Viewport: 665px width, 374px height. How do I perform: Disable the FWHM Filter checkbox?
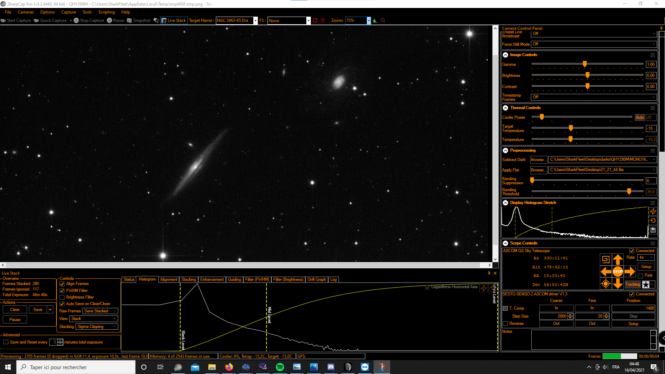[62, 291]
